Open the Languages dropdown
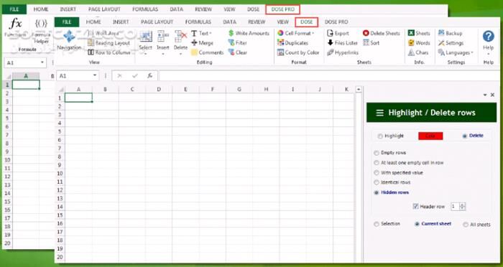Viewport: 503px width, 267px height. coord(456,52)
